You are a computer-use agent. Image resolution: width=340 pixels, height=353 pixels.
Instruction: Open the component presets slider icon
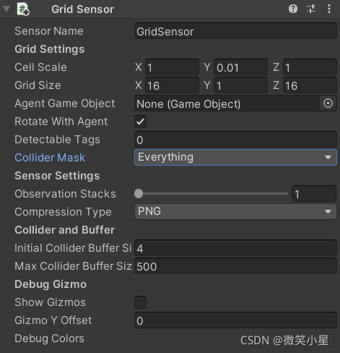(x=311, y=9)
